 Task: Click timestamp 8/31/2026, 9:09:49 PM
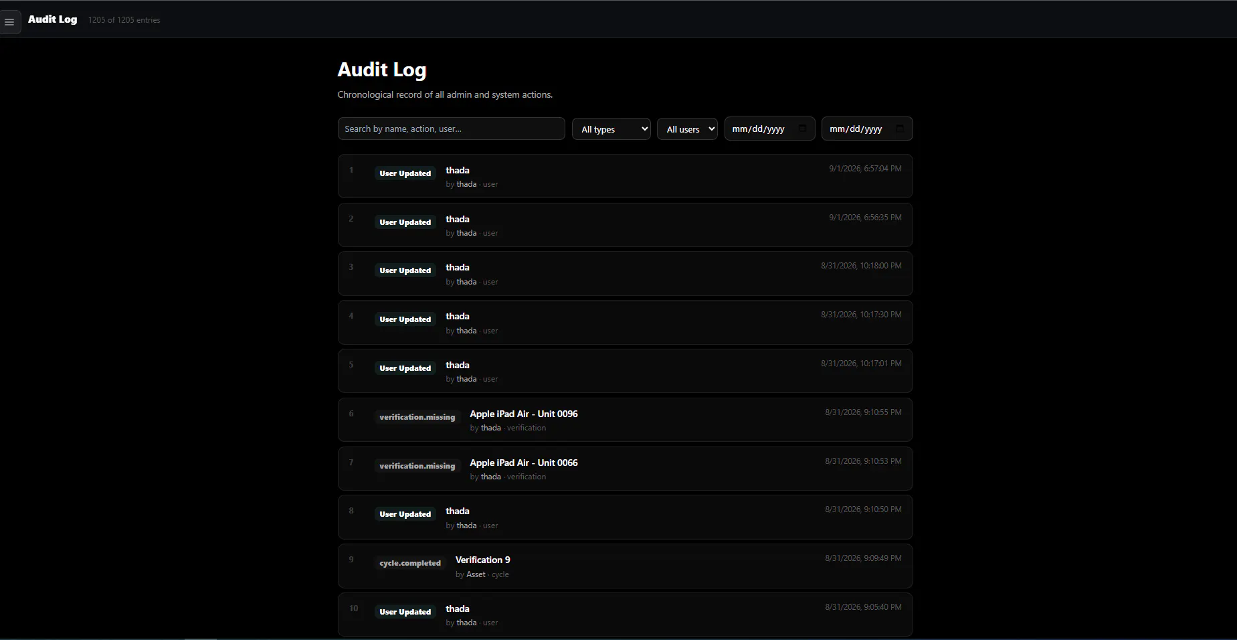pyautogui.click(x=863, y=558)
